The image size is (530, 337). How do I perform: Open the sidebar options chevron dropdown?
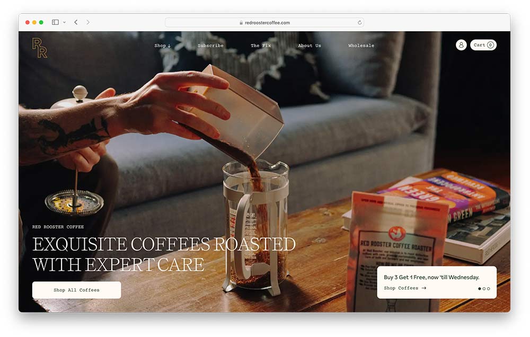tap(64, 22)
